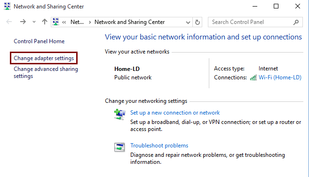Go up one level with the up arrow

click(x=45, y=22)
